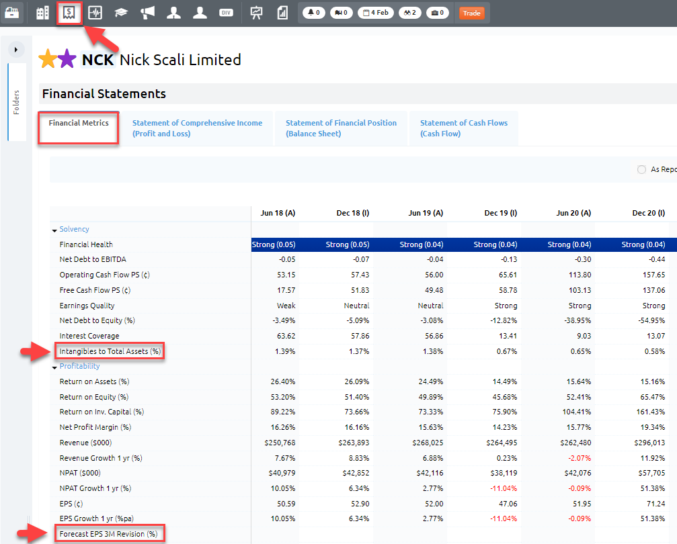Open the report document with bars icon
The width and height of the screenshot is (677, 544).
click(x=282, y=13)
